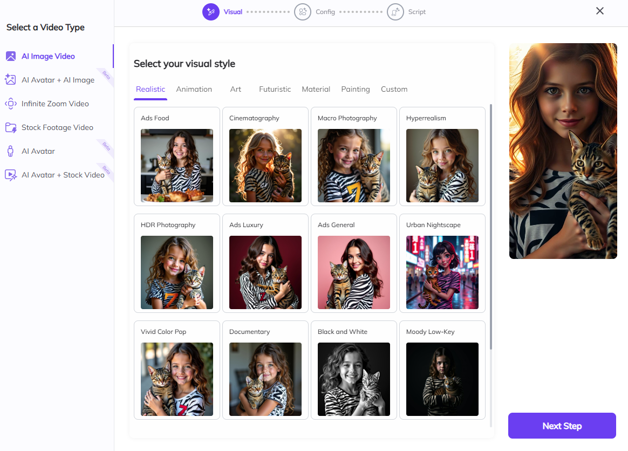Select the Black and White thumbnail
Viewport: 628px width, 451px height.
(353, 379)
